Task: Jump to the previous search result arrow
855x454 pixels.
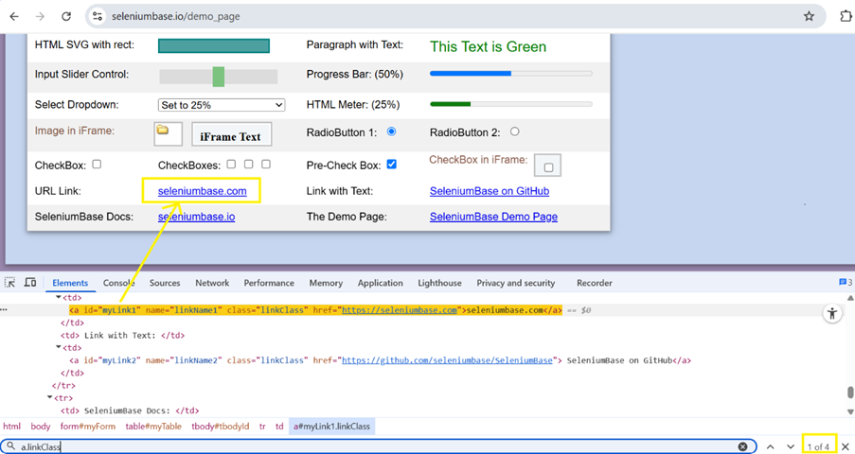Action: point(770,446)
